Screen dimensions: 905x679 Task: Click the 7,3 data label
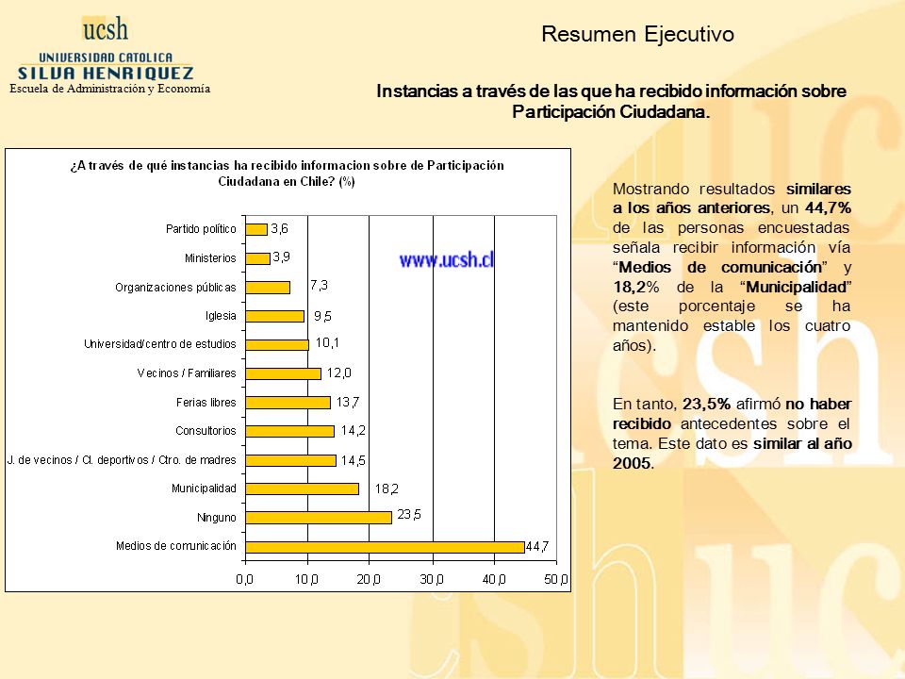[x=319, y=285]
